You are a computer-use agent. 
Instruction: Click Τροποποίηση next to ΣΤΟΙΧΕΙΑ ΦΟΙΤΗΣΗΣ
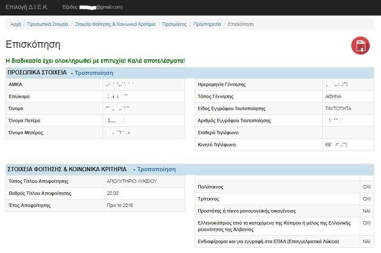coord(156,169)
